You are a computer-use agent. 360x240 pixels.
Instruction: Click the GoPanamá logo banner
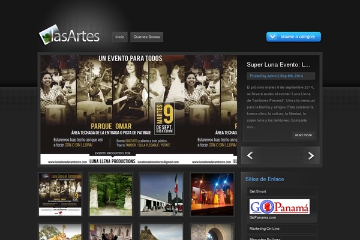pos(280,206)
